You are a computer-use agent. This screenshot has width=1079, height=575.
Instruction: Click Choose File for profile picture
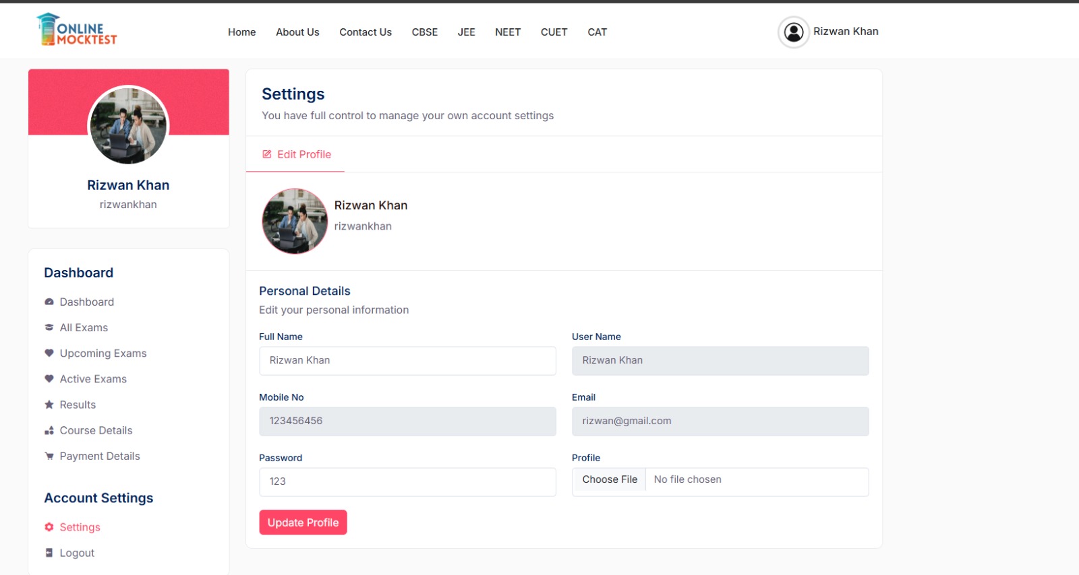pos(610,480)
